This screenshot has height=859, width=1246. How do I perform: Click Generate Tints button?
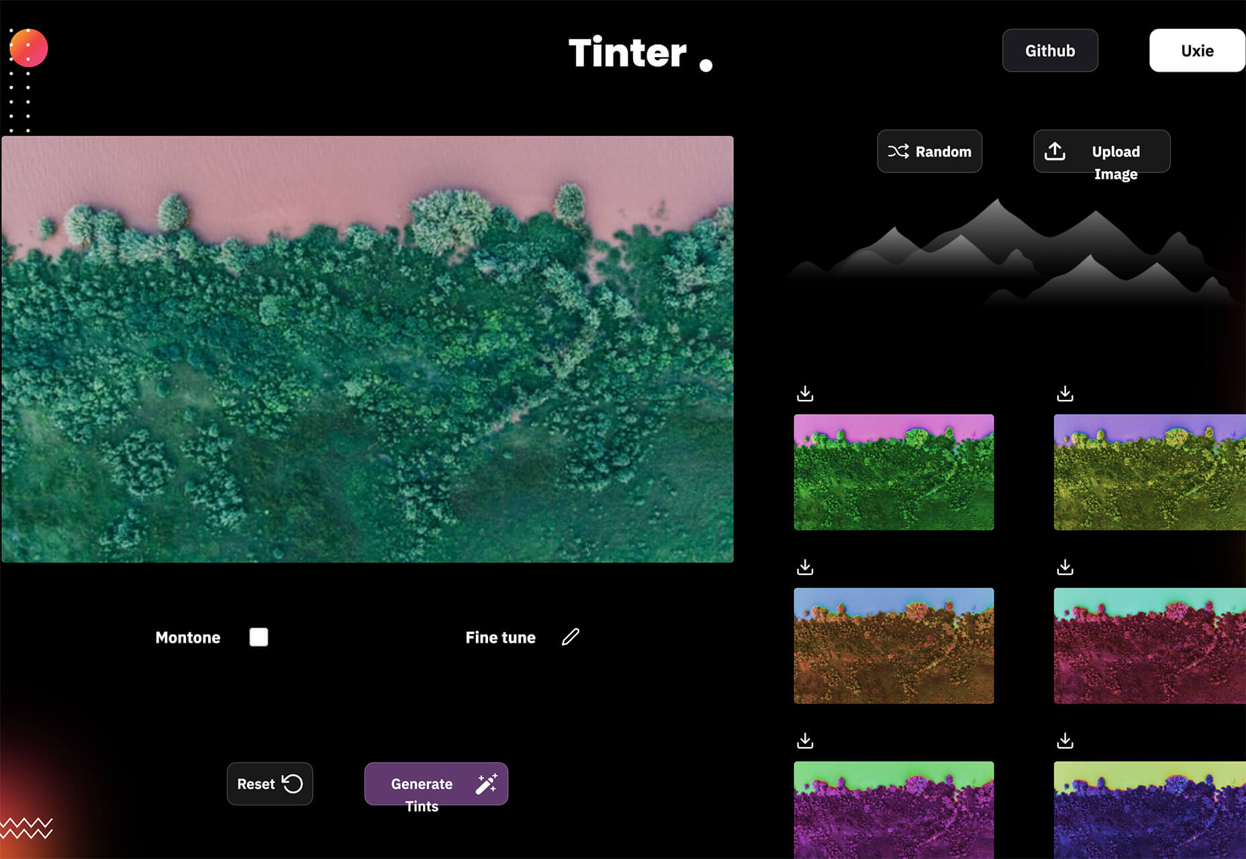[436, 783]
